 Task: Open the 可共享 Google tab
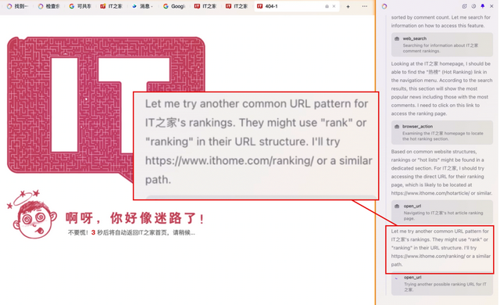80,6
